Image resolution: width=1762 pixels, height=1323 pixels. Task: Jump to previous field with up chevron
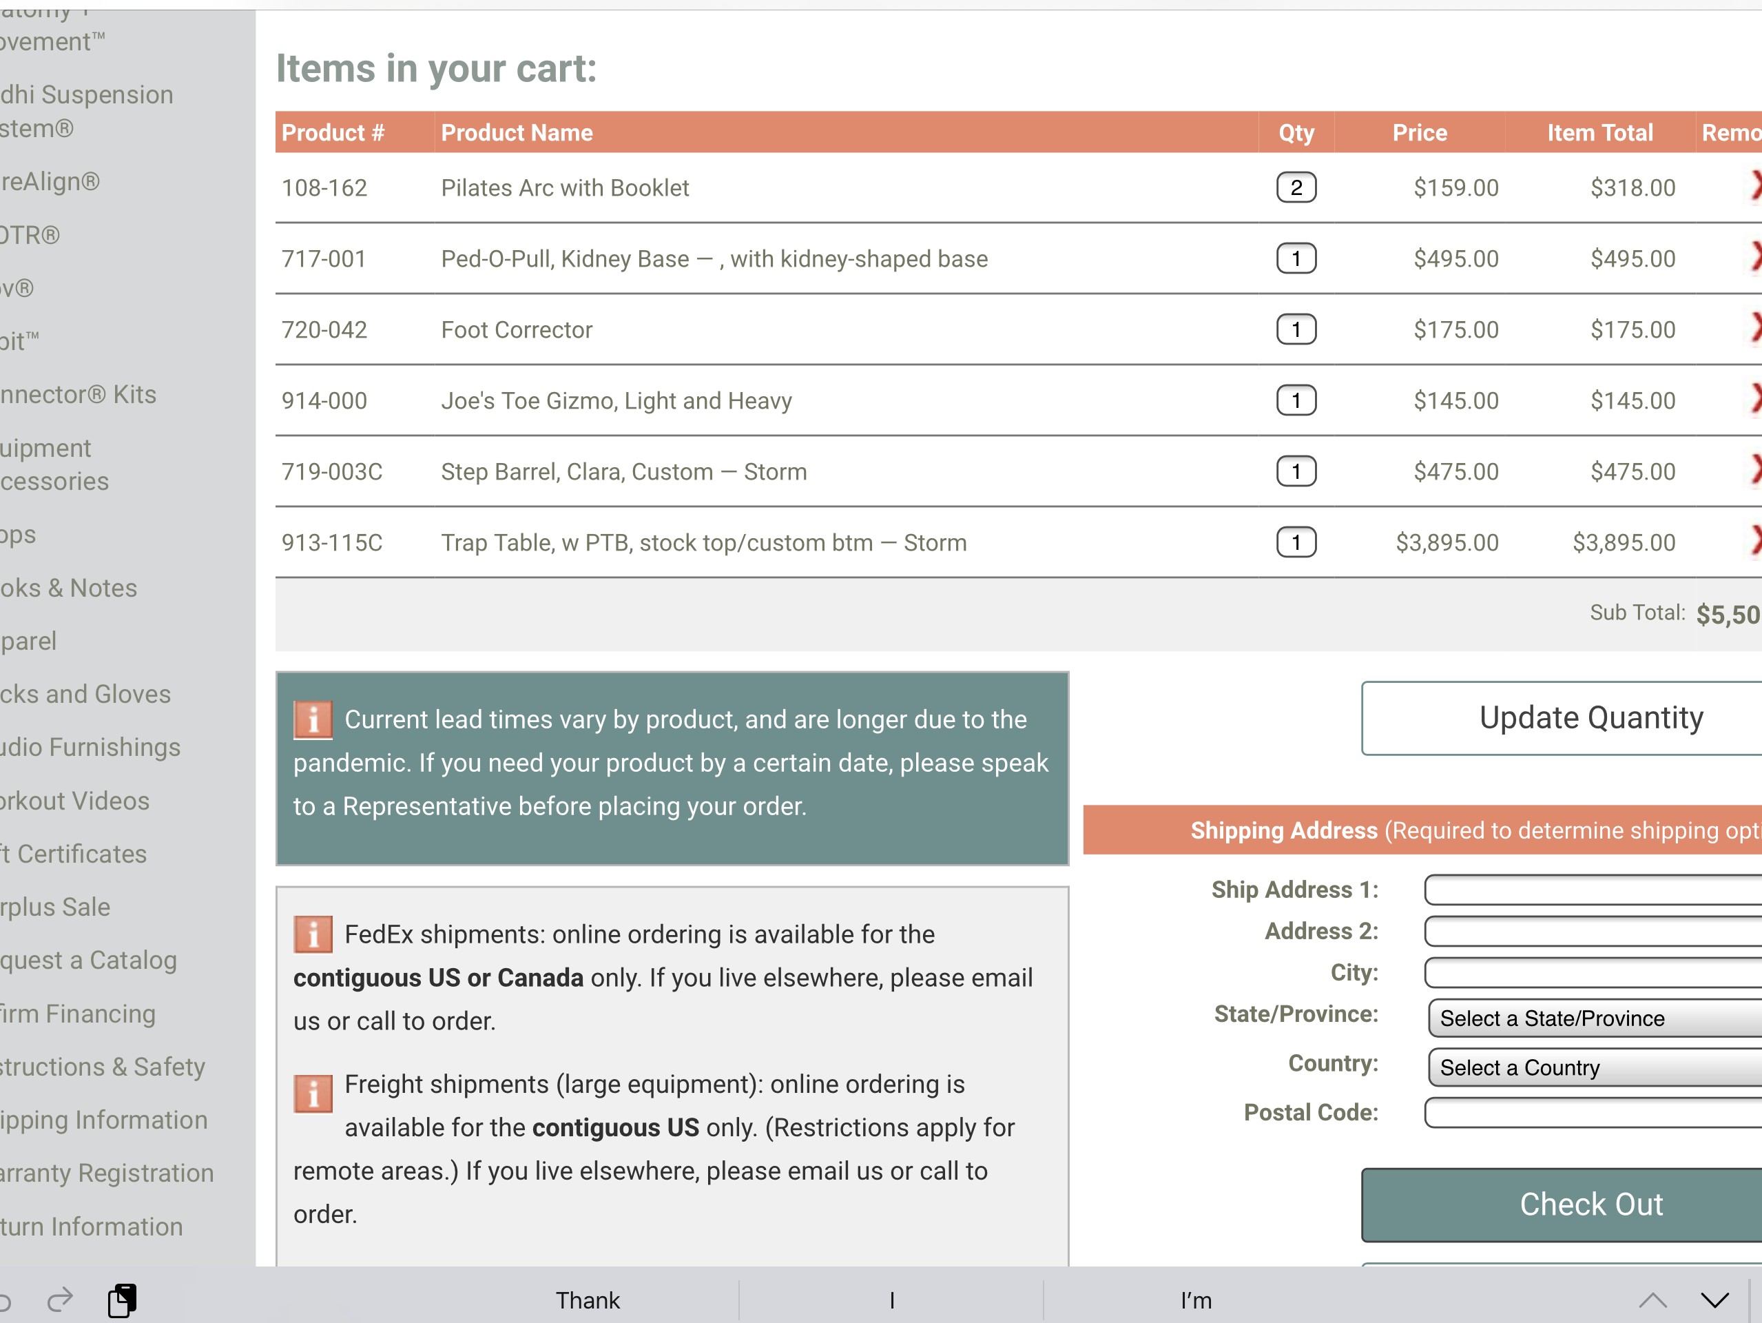click(1653, 1301)
